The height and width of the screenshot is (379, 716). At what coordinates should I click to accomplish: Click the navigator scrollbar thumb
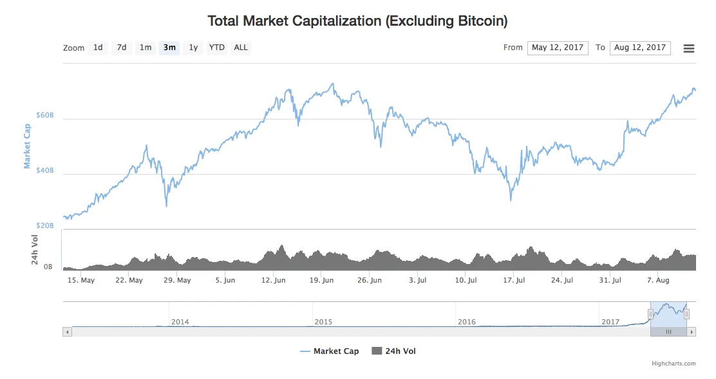click(668, 332)
